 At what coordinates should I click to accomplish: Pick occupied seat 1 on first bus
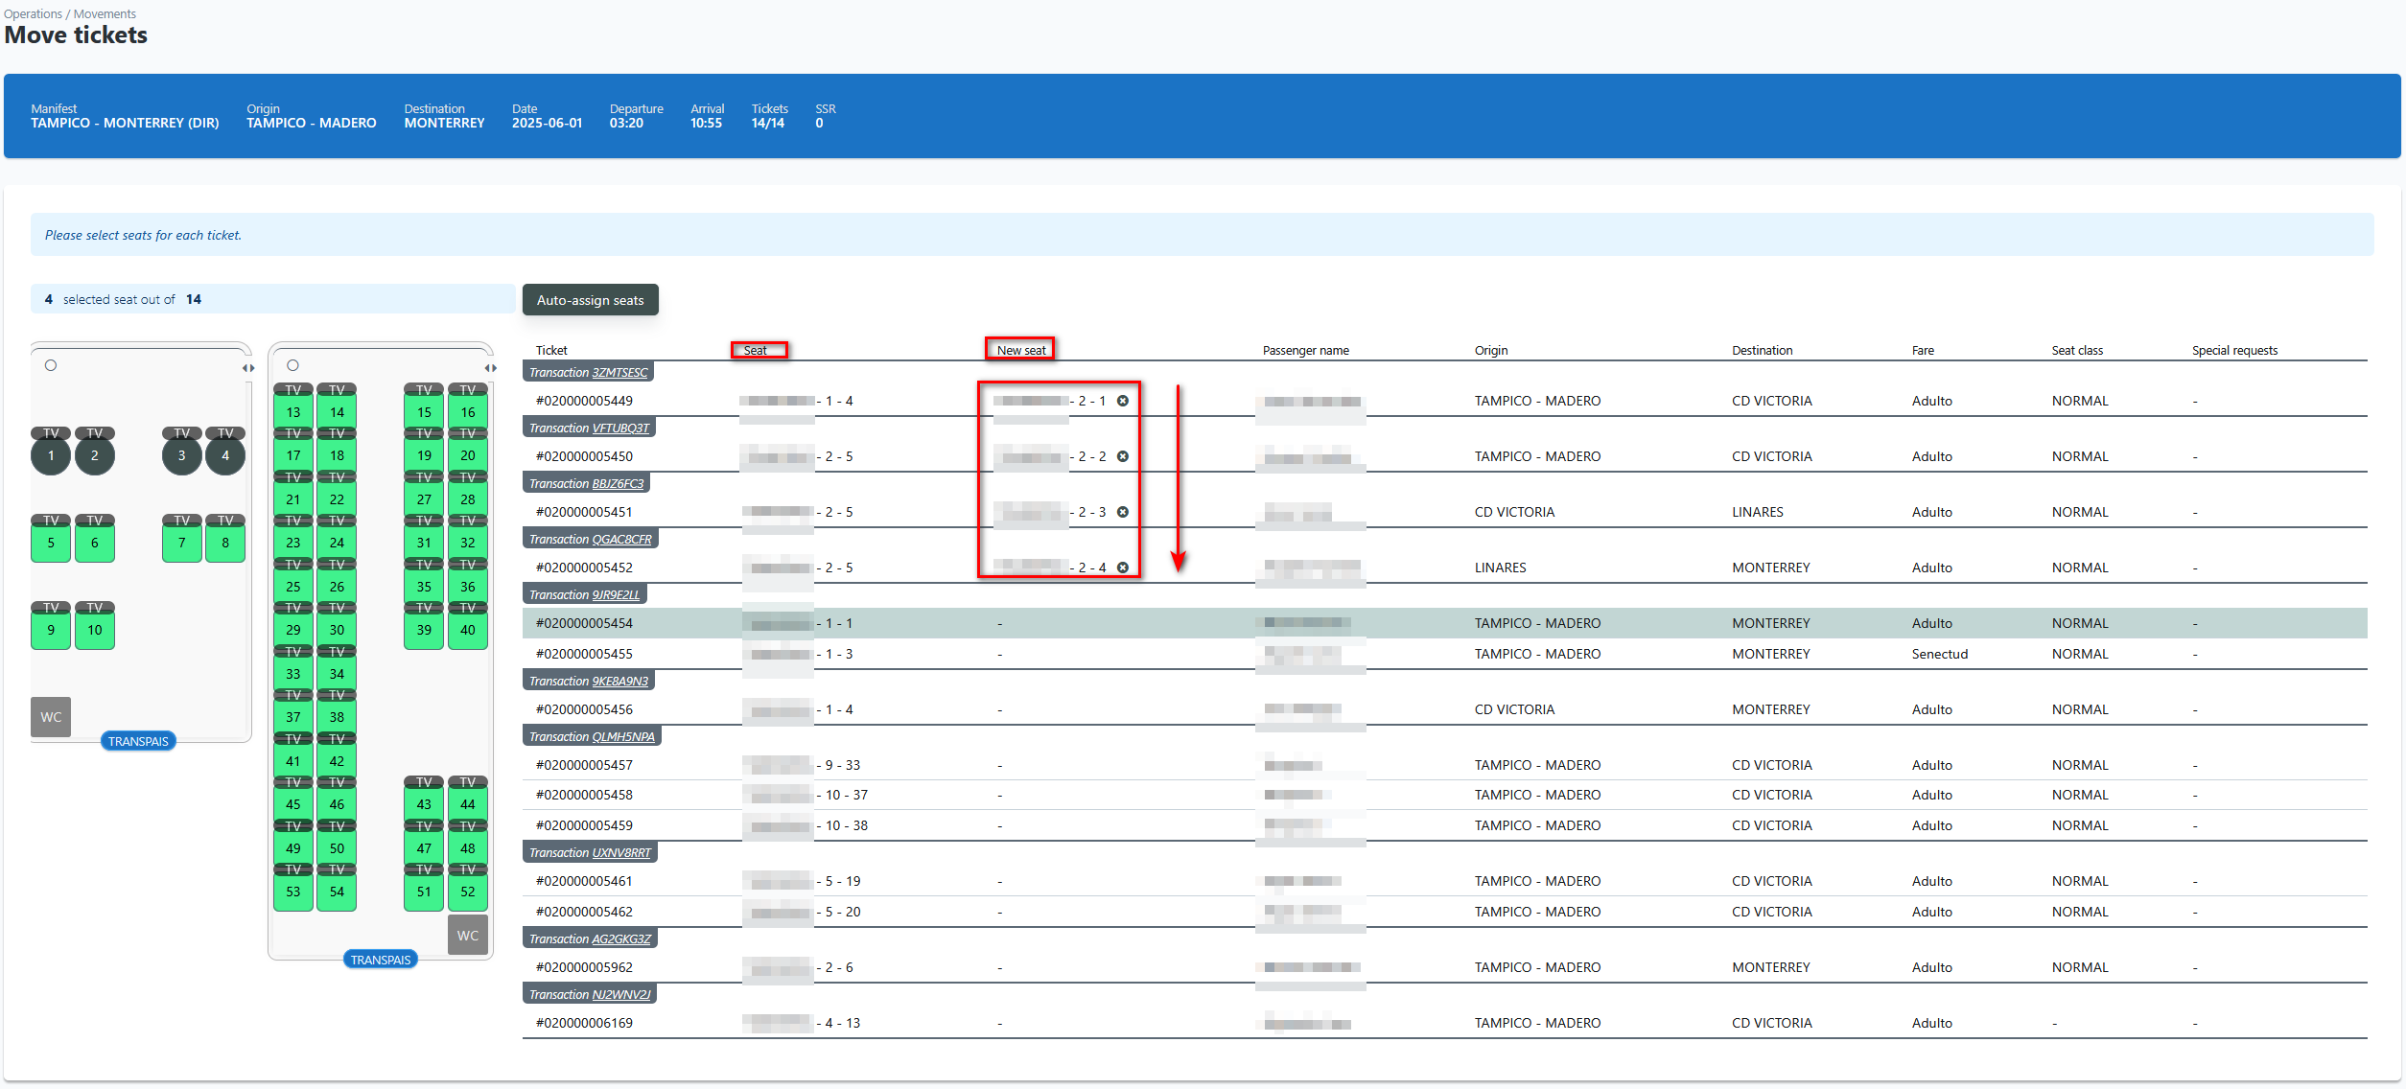click(x=51, y=455)
